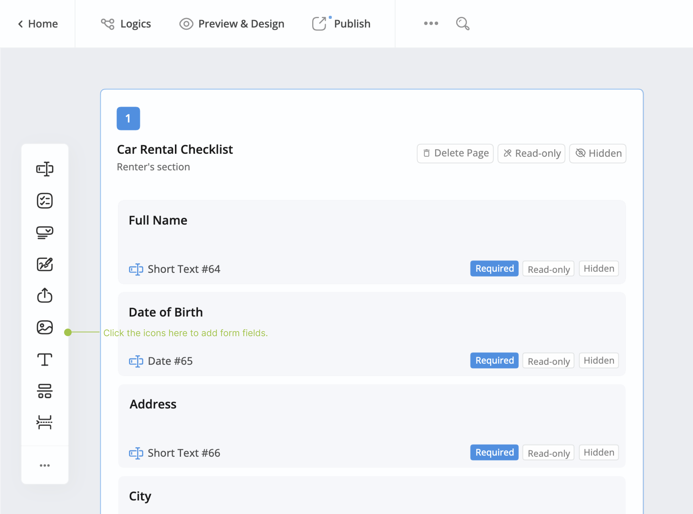The width and height of the screenshot is (693, 514).
Task: Add a checklist field from sidebar
Action: (44, 201)
